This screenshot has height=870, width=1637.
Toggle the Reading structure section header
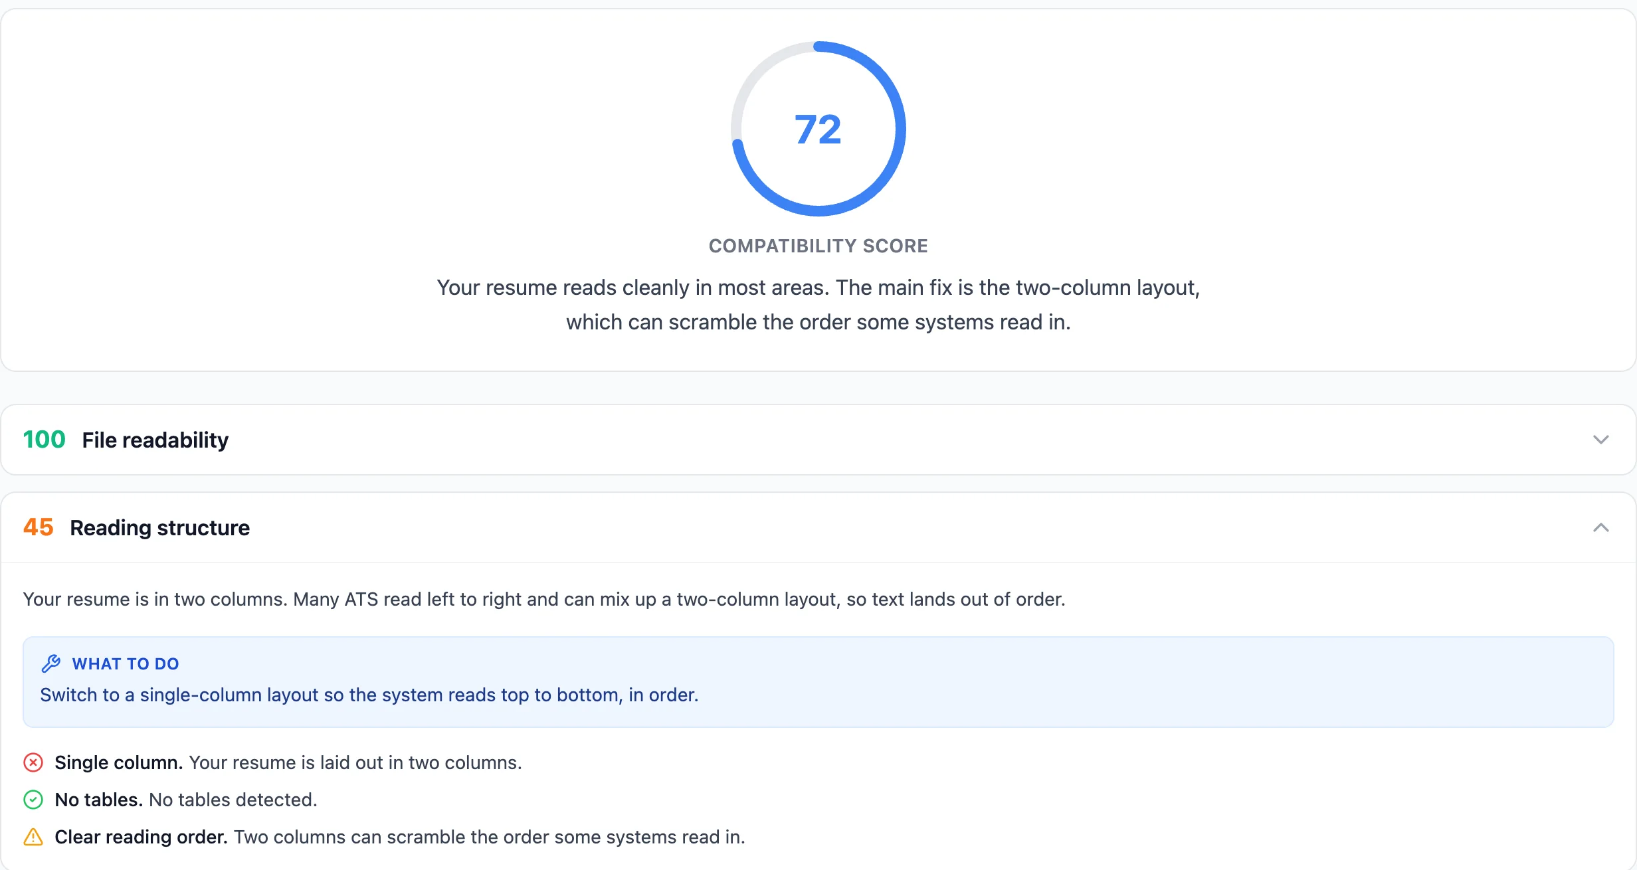[x=818, y=527]
